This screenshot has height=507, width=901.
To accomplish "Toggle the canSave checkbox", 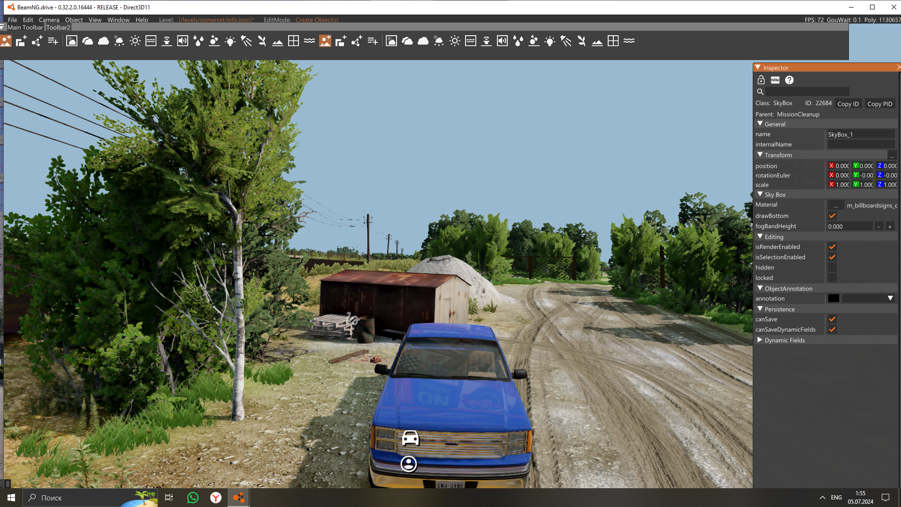I will click(x=832, y=319).
